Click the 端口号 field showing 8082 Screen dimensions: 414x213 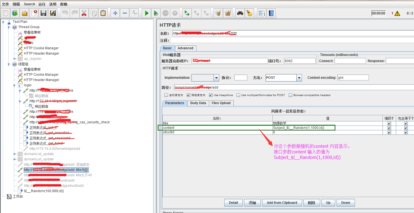300,61
